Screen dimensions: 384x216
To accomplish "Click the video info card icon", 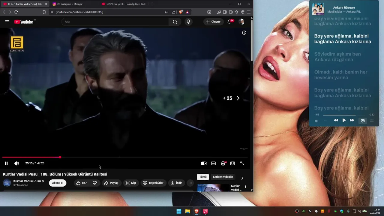I will coord(244,33).
